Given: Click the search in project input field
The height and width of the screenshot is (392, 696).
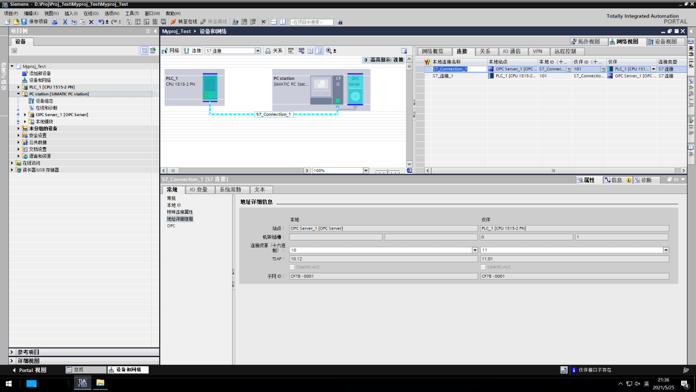Looking at the screenshot, I should click(x=312, y=22).
